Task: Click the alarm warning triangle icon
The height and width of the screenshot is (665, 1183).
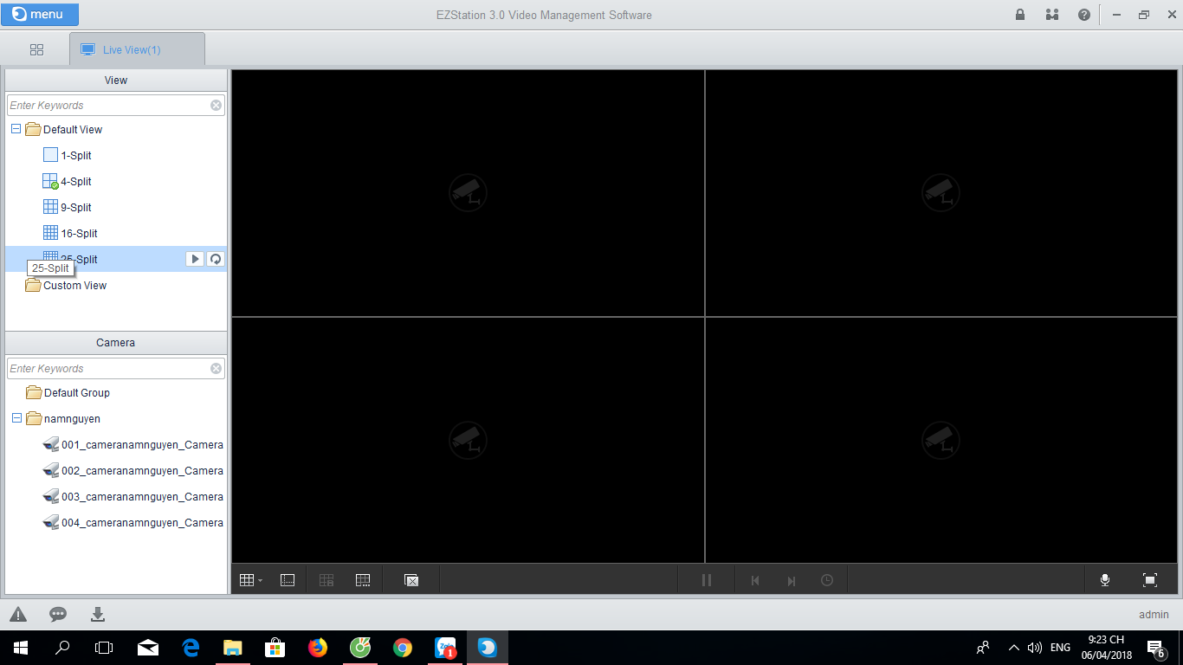Action: (x=18, y=615)
